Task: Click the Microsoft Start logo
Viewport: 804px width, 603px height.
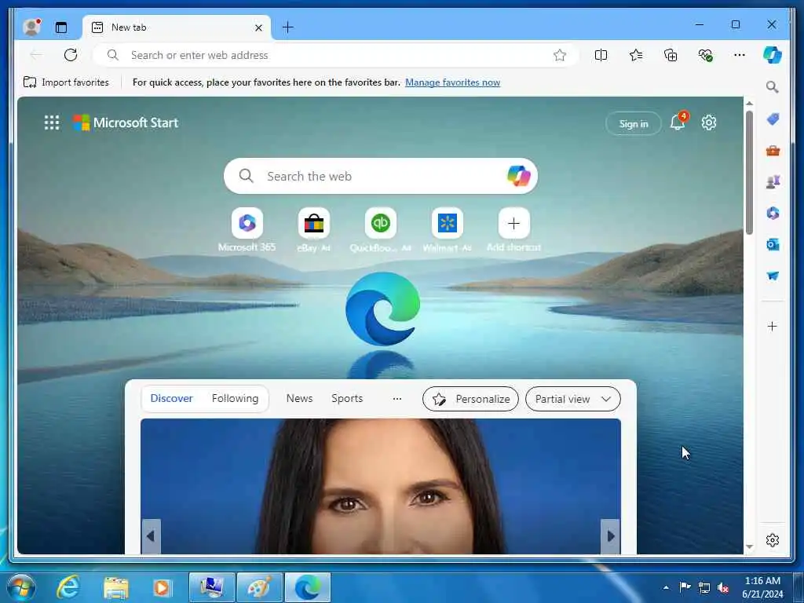Action: click(126, 122)
